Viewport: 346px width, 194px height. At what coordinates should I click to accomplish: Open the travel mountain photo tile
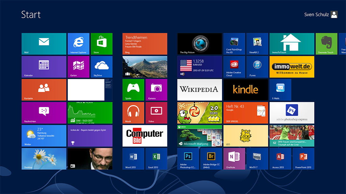tap(145, 67)
